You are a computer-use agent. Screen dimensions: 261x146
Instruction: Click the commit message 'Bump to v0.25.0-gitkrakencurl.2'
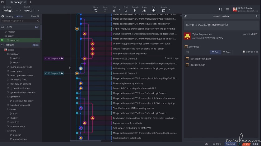(207, 25)
